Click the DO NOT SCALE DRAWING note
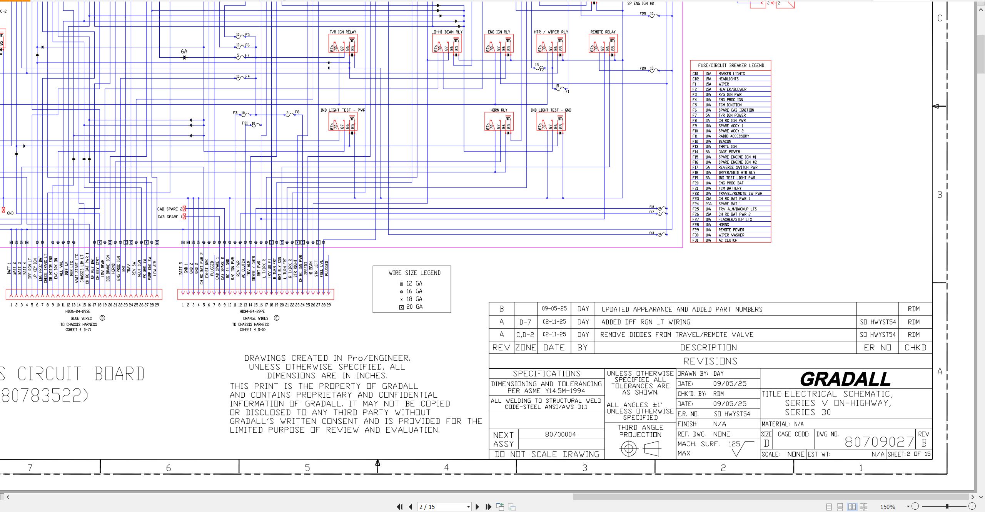Image resolution: width=985 pixels, height=512 pixels. click(x=546, y=454)
